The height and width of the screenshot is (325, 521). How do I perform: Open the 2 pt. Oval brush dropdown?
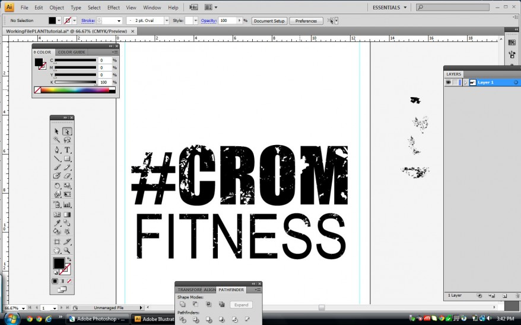167,21
